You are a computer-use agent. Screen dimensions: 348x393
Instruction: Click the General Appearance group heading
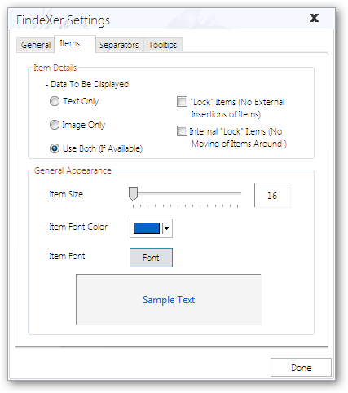73,170
